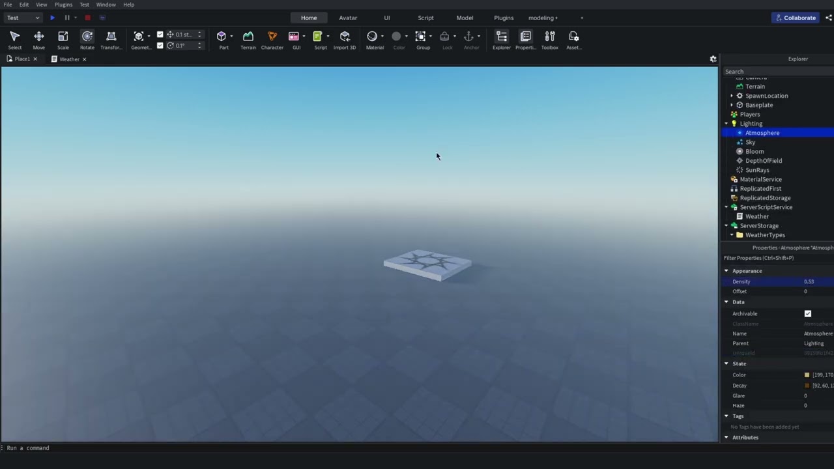The height and width of the screenshot is (469, 834).
Task: Collapse the Data properties section
Action: [x=726, y=302]
